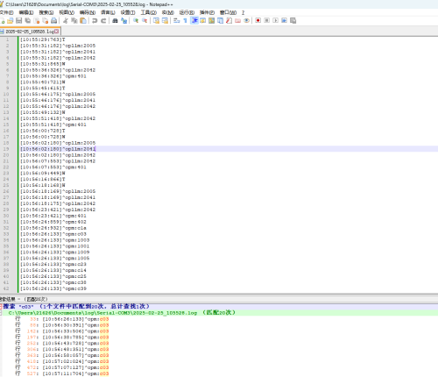Toggle Show All Characters pilcrow icon
The image size is (438, 377).
[185, 20]
